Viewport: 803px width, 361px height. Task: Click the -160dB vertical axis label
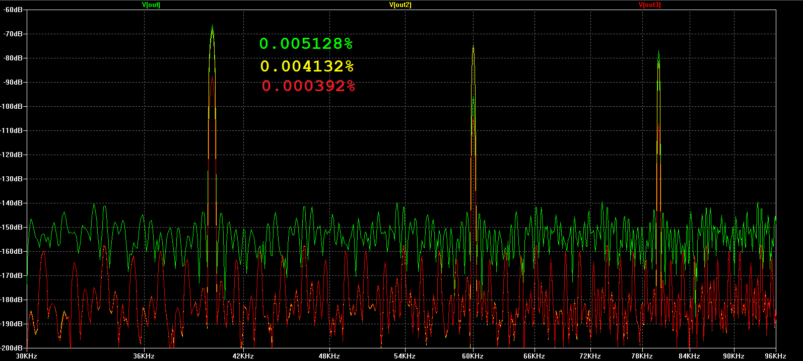coord(12,251)
